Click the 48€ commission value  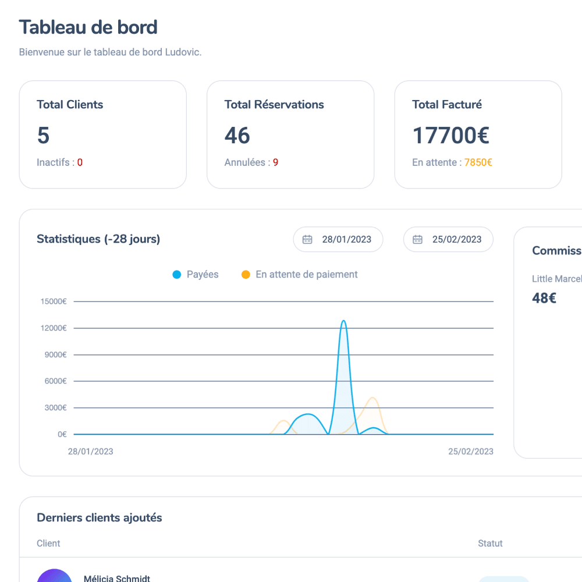(x=544, y=298)
